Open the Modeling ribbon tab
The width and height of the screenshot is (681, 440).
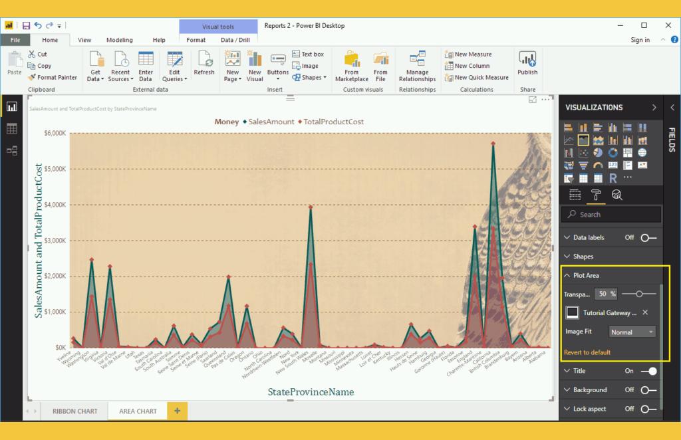coord(120,40)
